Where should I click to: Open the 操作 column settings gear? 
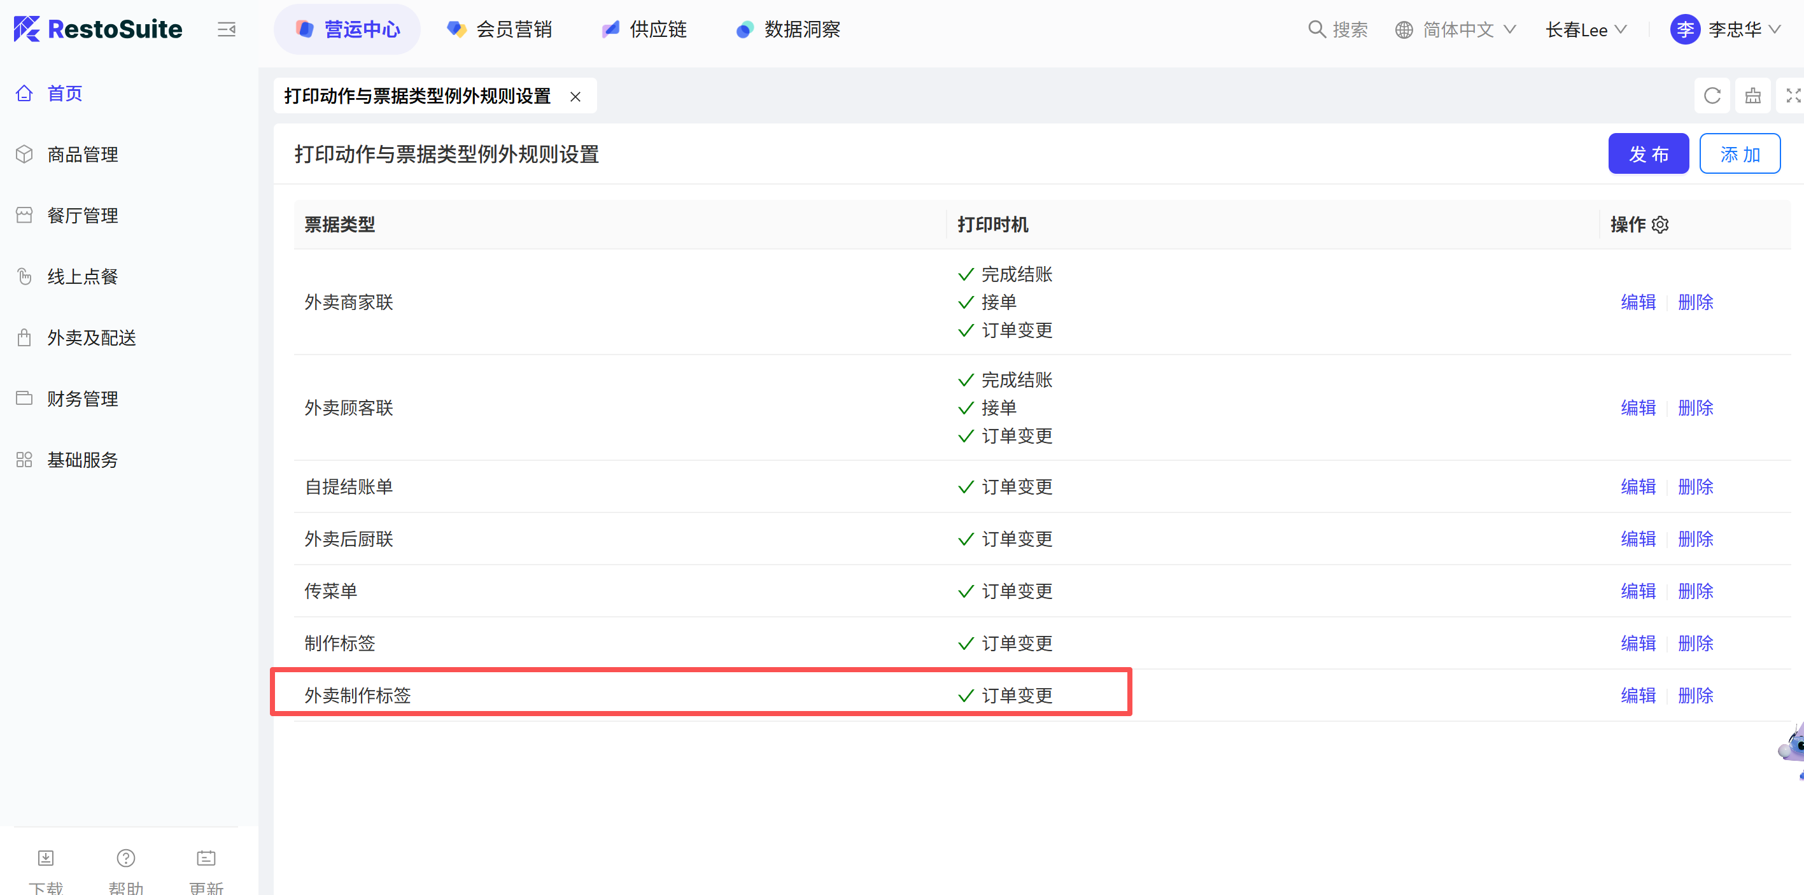click(x=1660, y=225)
